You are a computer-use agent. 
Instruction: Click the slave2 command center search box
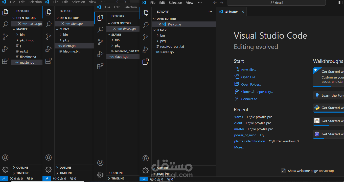[276, 3]
